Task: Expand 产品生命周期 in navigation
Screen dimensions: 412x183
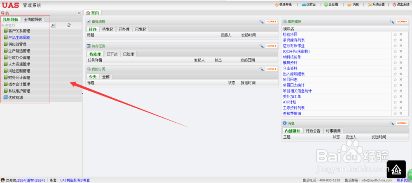Action: click(19, 38)
